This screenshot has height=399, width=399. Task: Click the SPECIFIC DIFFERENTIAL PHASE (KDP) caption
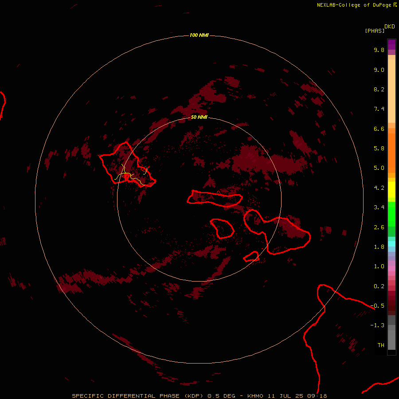click(x=138, y=396)
